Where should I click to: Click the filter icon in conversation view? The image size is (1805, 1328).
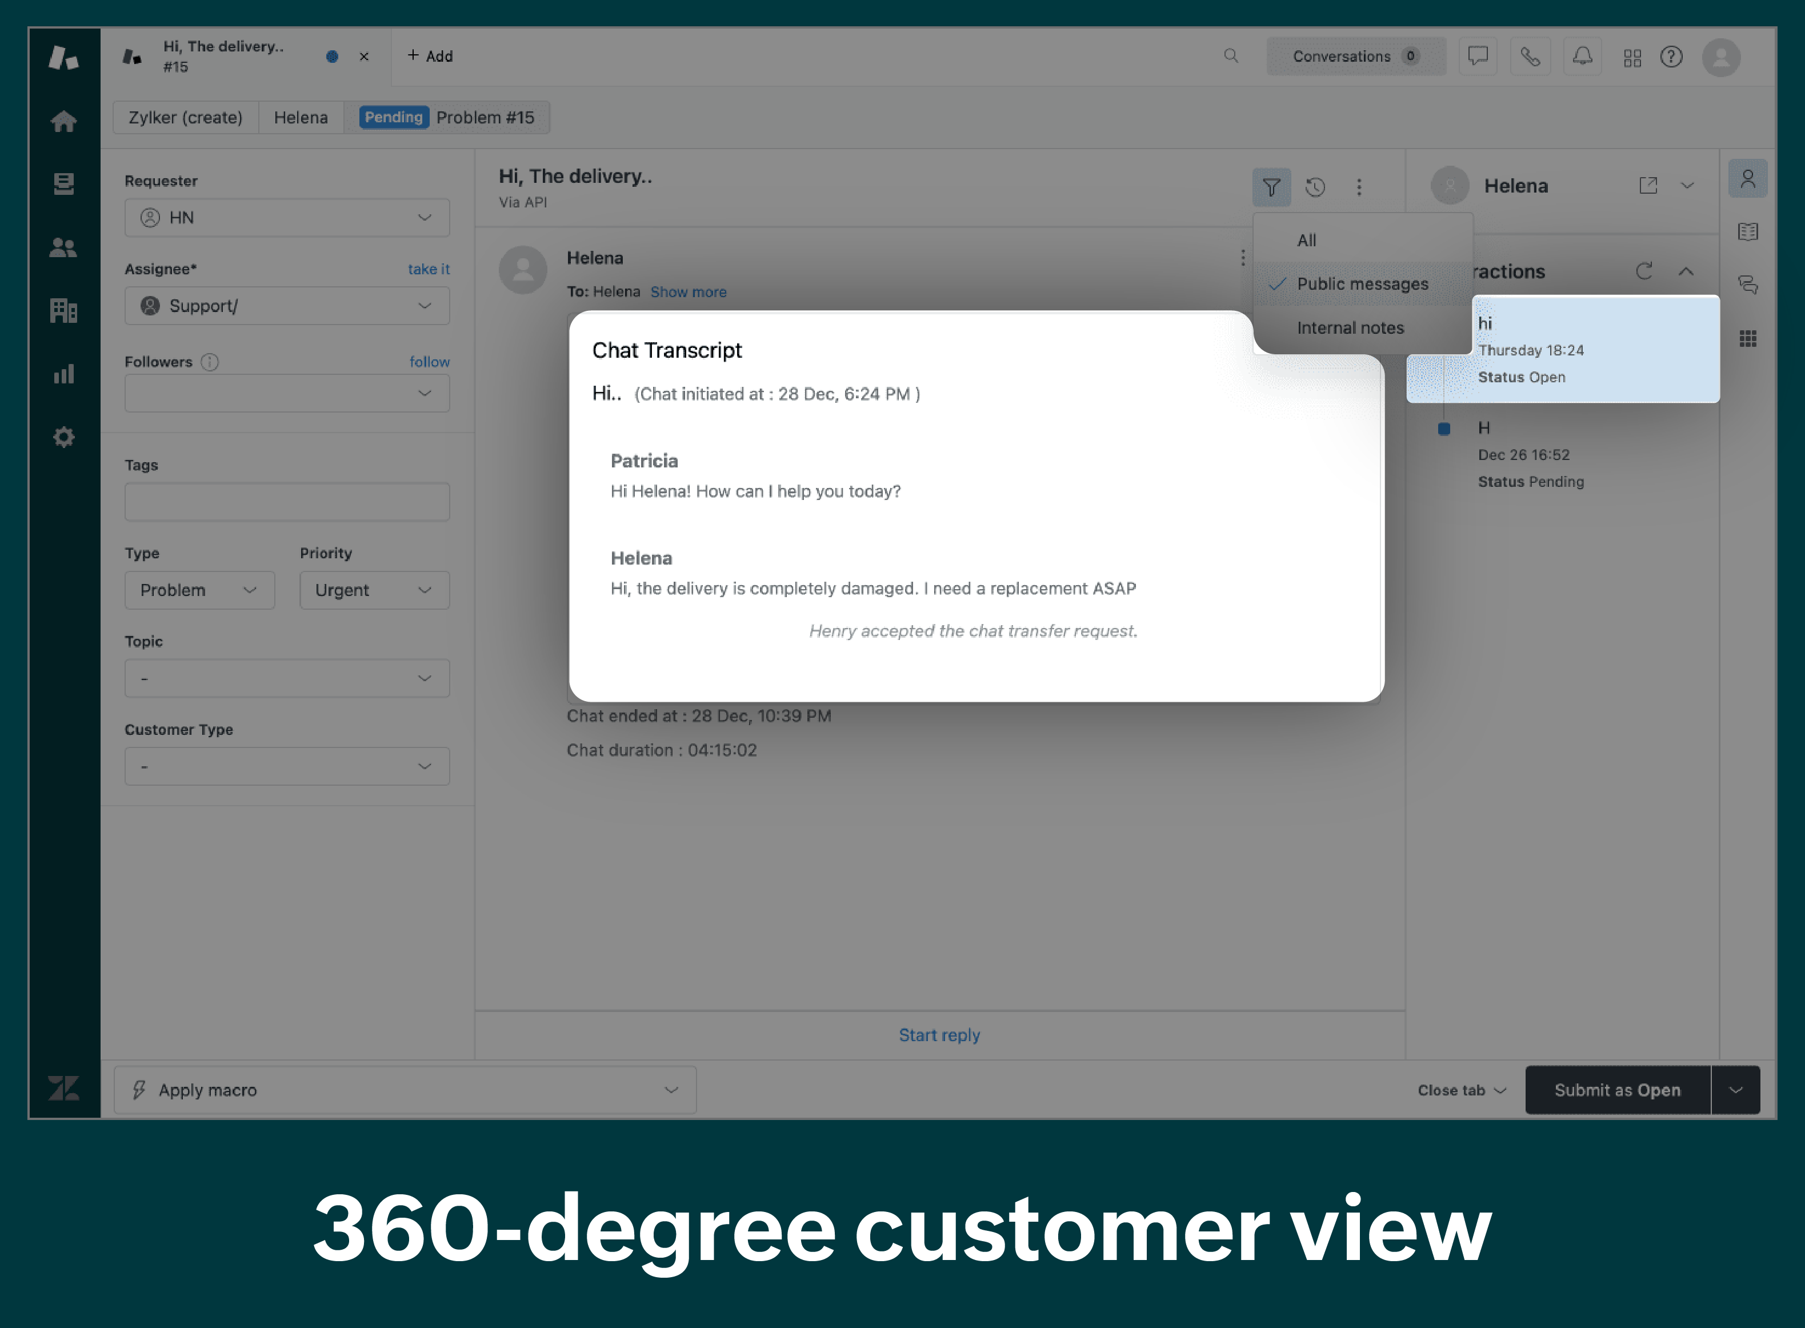pyautogui.click(x=1270, y=186)
